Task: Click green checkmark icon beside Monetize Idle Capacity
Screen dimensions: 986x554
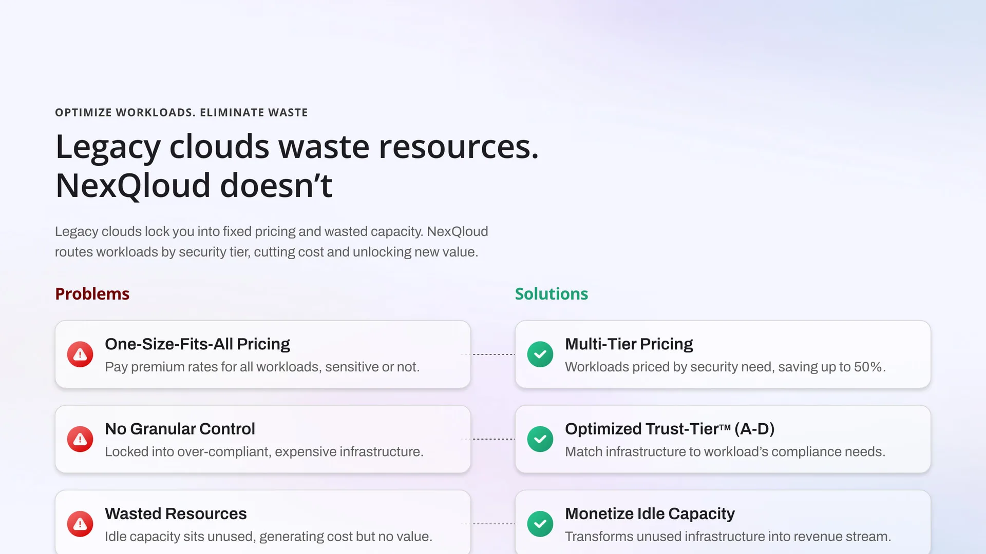Action: [540, 524]
